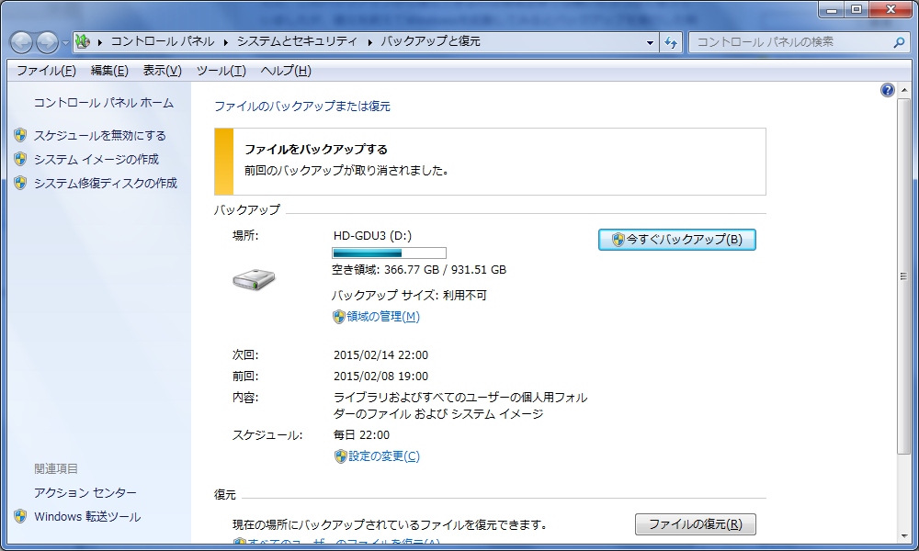This screenshot has width=919, height=551.
Task: Click scrollbar up arrow
Action: click(x=903, y=90)
